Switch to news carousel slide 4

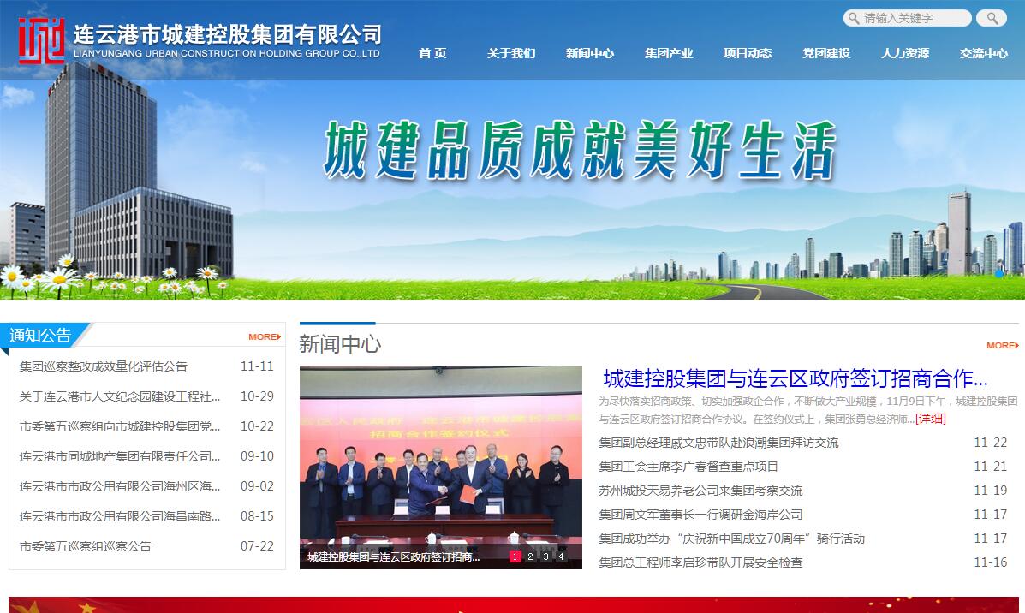pos(562,556)
